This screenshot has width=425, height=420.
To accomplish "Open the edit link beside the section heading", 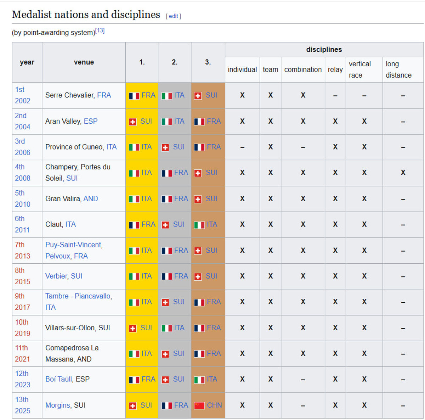I will tap(173, 16).
